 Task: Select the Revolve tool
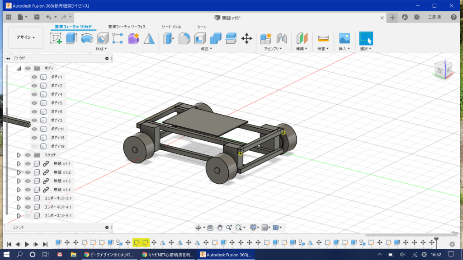click(87, 38)
